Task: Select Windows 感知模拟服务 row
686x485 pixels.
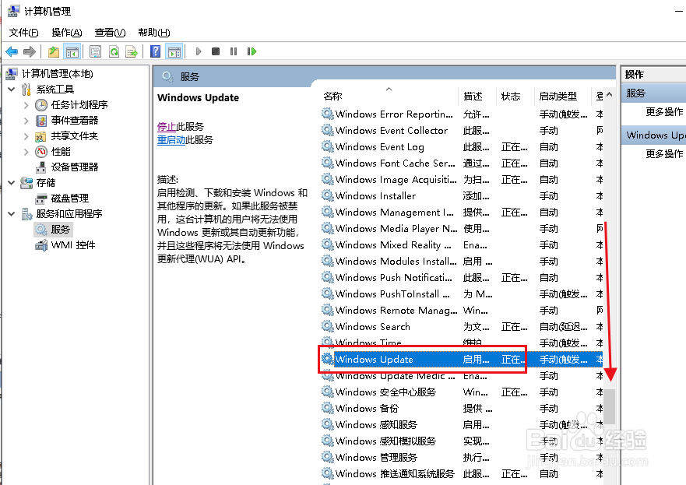Action: click(462, 441)
